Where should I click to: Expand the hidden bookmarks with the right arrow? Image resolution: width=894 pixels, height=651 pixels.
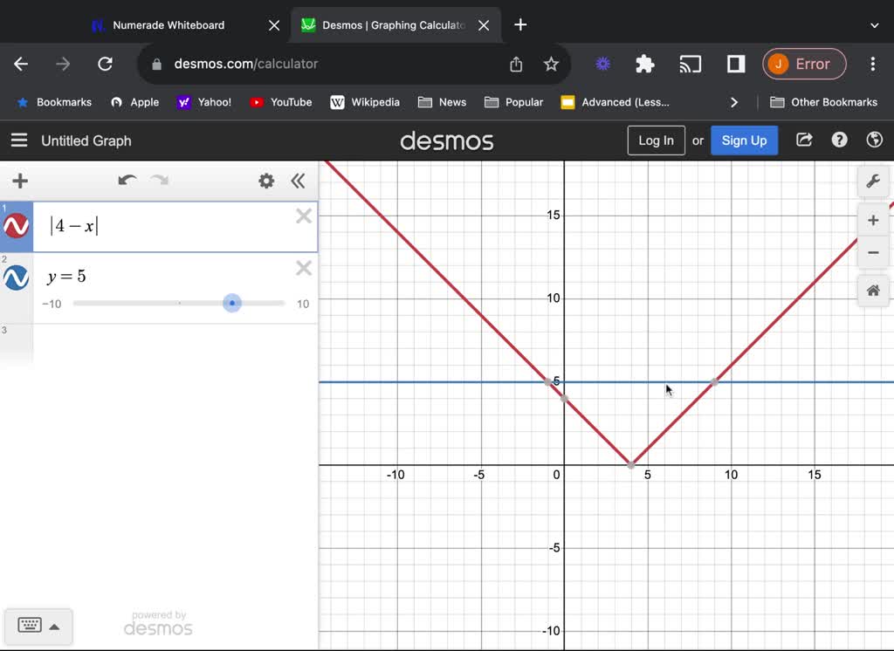click(734, 102)
